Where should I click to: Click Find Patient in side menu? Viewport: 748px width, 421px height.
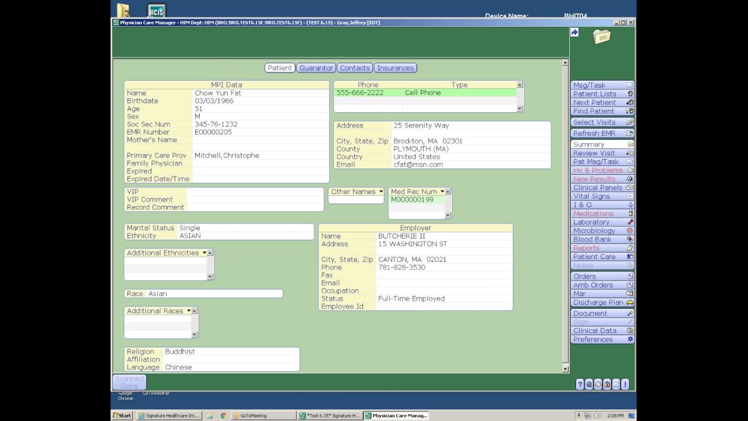click(602, 111)
